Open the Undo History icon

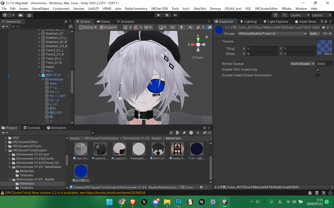coord(276,15)
